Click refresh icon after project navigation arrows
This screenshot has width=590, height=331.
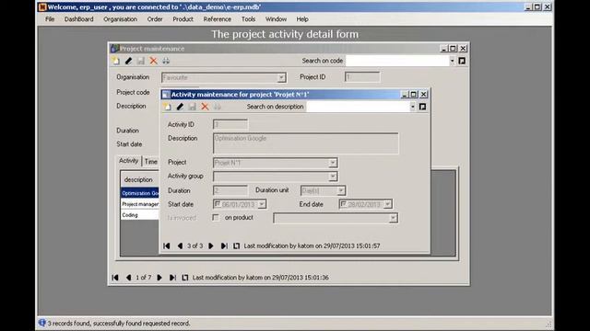184,278
